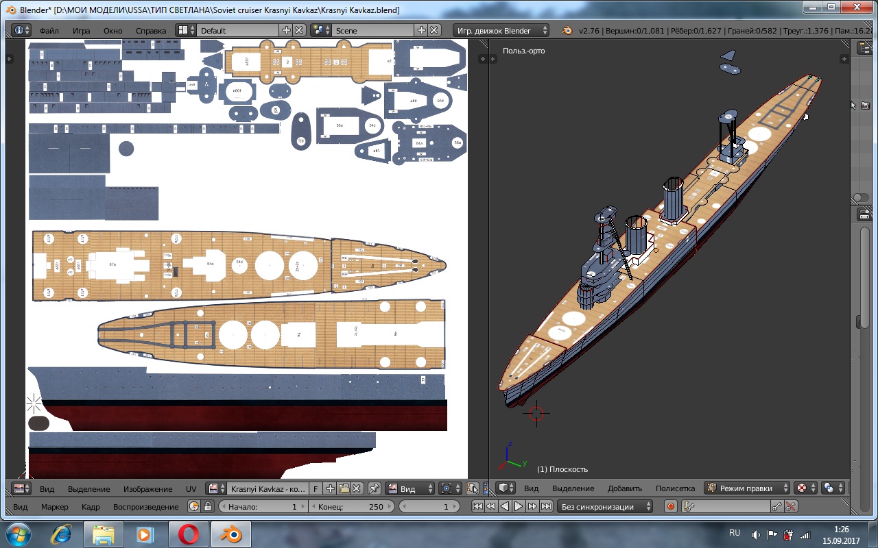The width and height of the screenshot is (878, 548).
Task: Toggle the Fake User 'F' button
Action: [316, 488]
